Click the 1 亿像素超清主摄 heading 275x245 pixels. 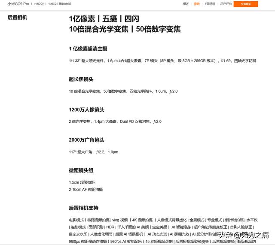88,48
